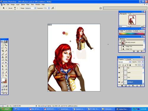The height and width of the screenshot is (111, 148).
Task: Open the Image menu
Action: tap(12, 4)
